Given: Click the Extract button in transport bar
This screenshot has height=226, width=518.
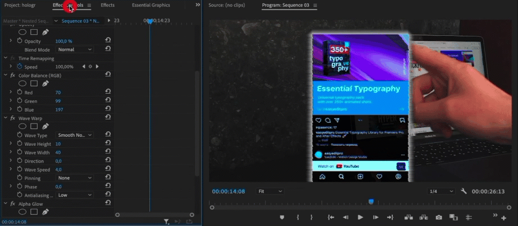Looking at the screenshot, I should [x=424, y=217].
